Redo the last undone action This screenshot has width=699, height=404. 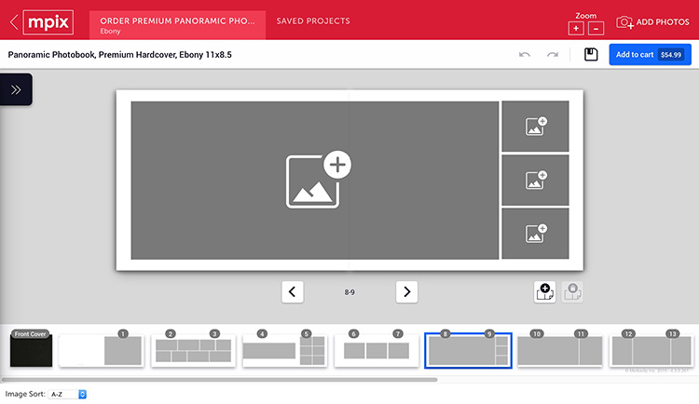553,55
